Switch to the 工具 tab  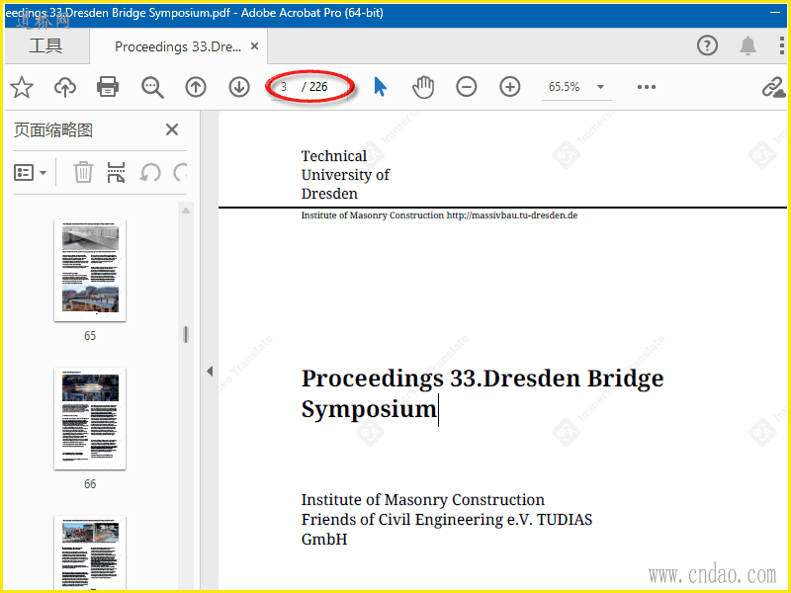coord(45,45)
